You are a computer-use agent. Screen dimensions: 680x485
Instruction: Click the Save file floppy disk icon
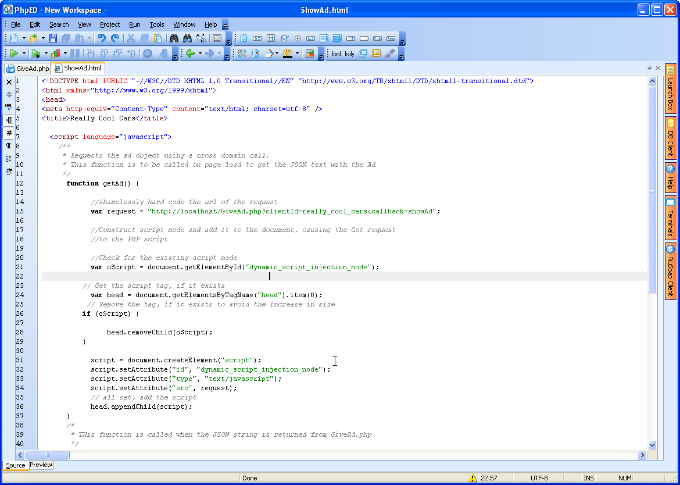coord(53,38)
